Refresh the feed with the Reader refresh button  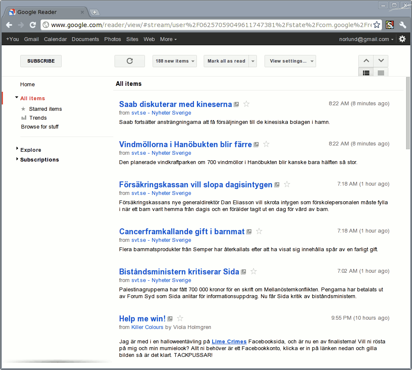[130, 61]
